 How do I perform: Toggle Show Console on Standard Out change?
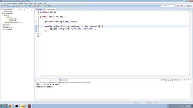click(x=173, y=80)
